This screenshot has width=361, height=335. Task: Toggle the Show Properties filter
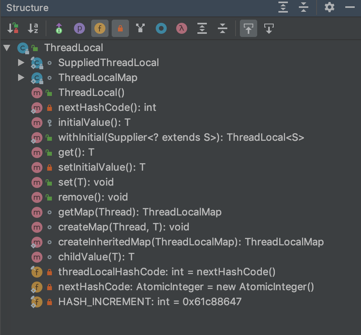tap(79, 28)
